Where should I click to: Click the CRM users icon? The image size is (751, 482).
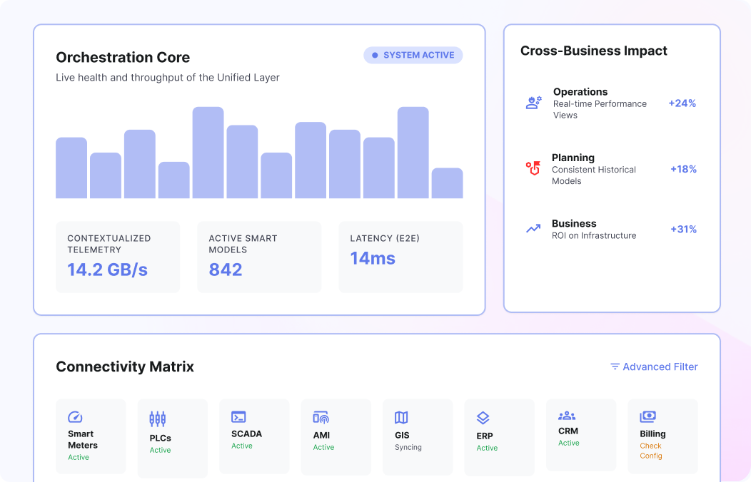[x=566, y=415]
